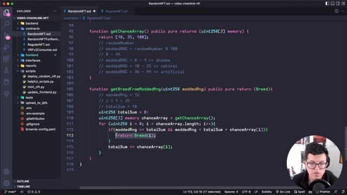Switch to the RandomNFT.sol editor tab
The height and width of the screenshot is (195, 347).
79,11
